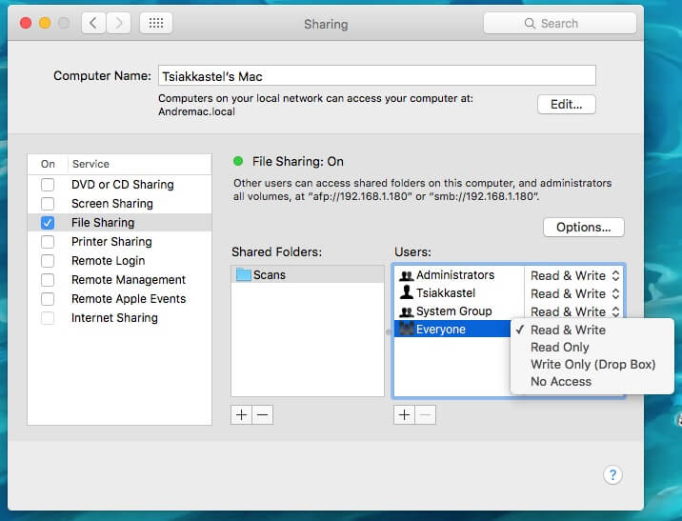The image size is (682, 521).
Task: Enable the Screen Sharing checkbox
Action: point(48,204)
